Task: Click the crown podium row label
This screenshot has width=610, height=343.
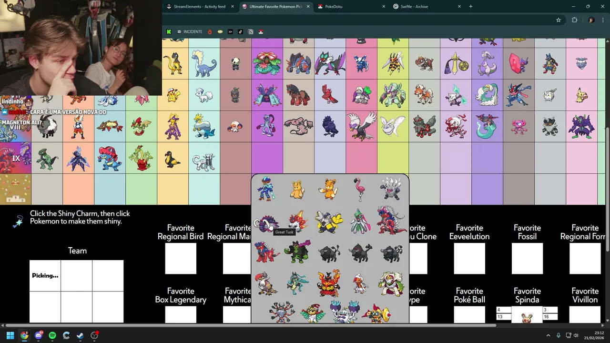Action: click(16, 189)
